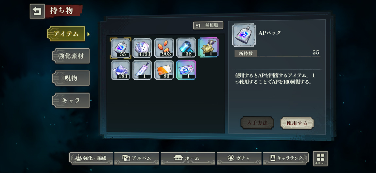
Task: Open the ガチャ screen
Action: point(239,158)
